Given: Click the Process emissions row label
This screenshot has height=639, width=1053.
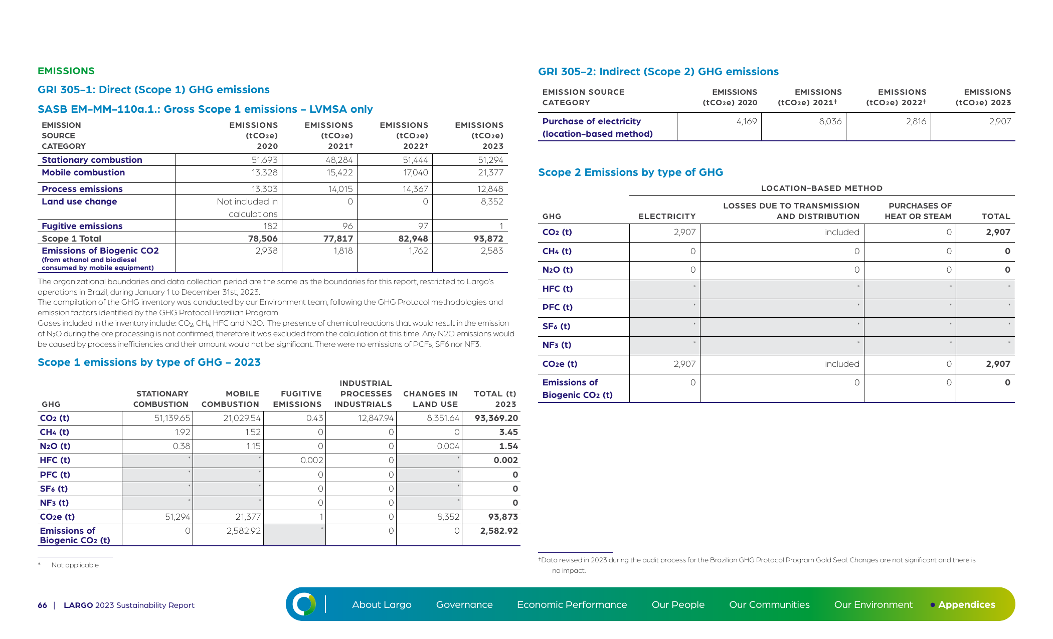Looking at the screenshot, I should click(x=82, y=189).
